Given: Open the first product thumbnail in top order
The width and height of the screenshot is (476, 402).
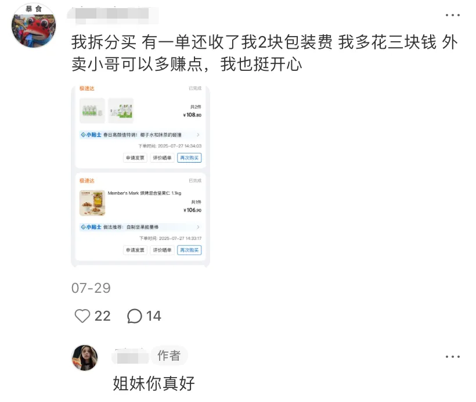Looking at the screenshot, I should (92, 110).
